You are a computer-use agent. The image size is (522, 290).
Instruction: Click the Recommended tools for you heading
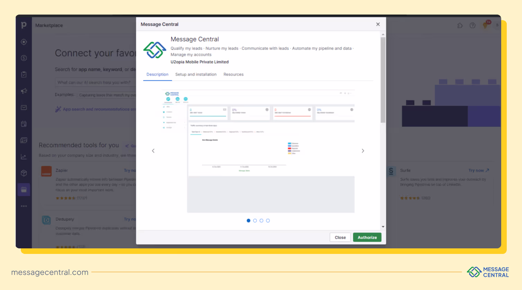pyautogui.click(x=79, y=145)
